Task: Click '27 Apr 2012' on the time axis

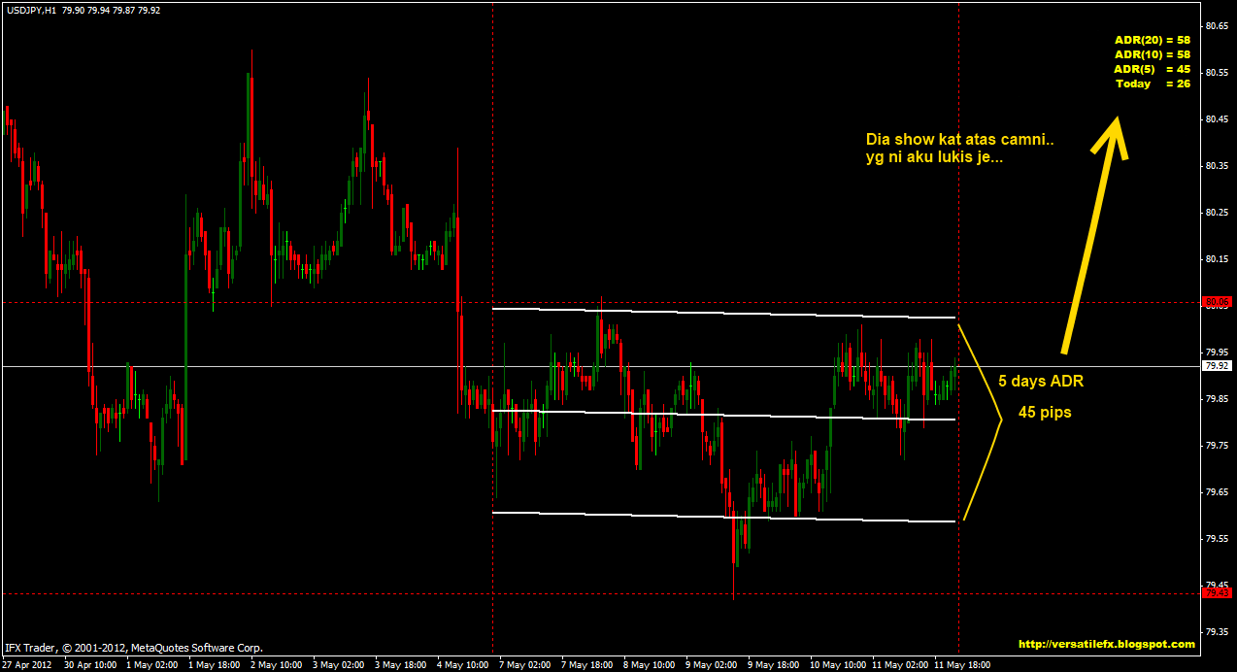Action: click(x=28, y=665)
